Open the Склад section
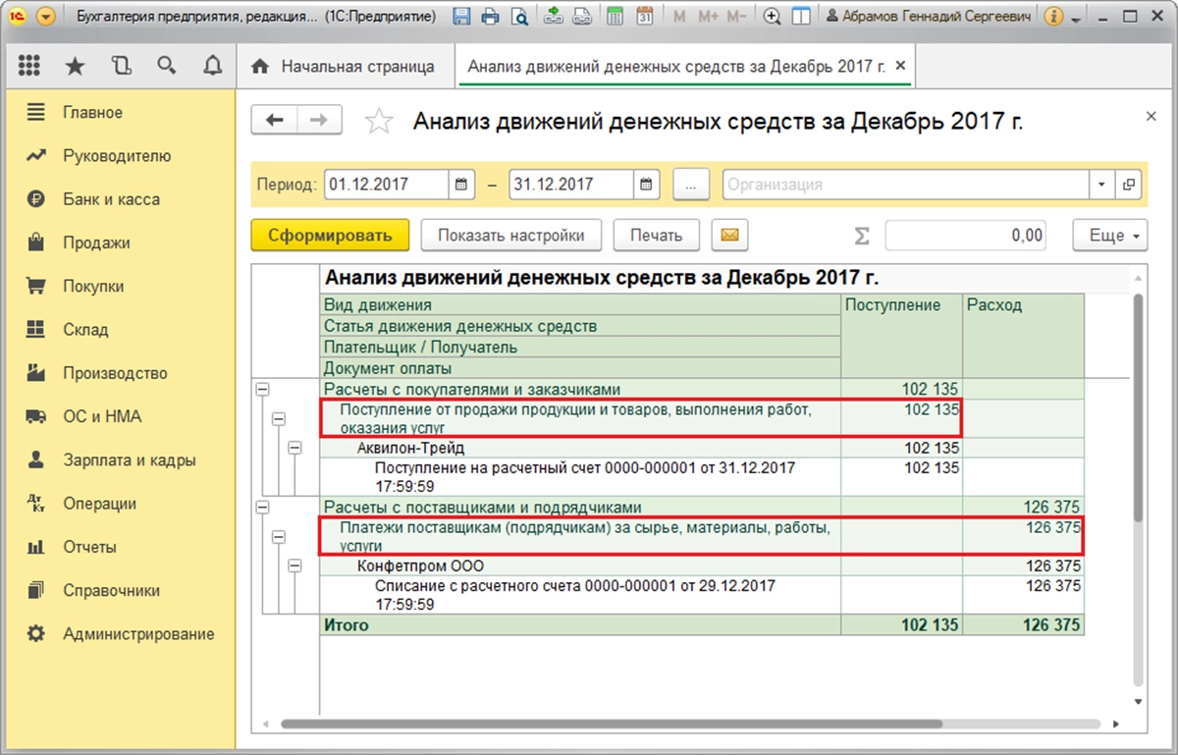1178x755 pixels. click(118, 330)
